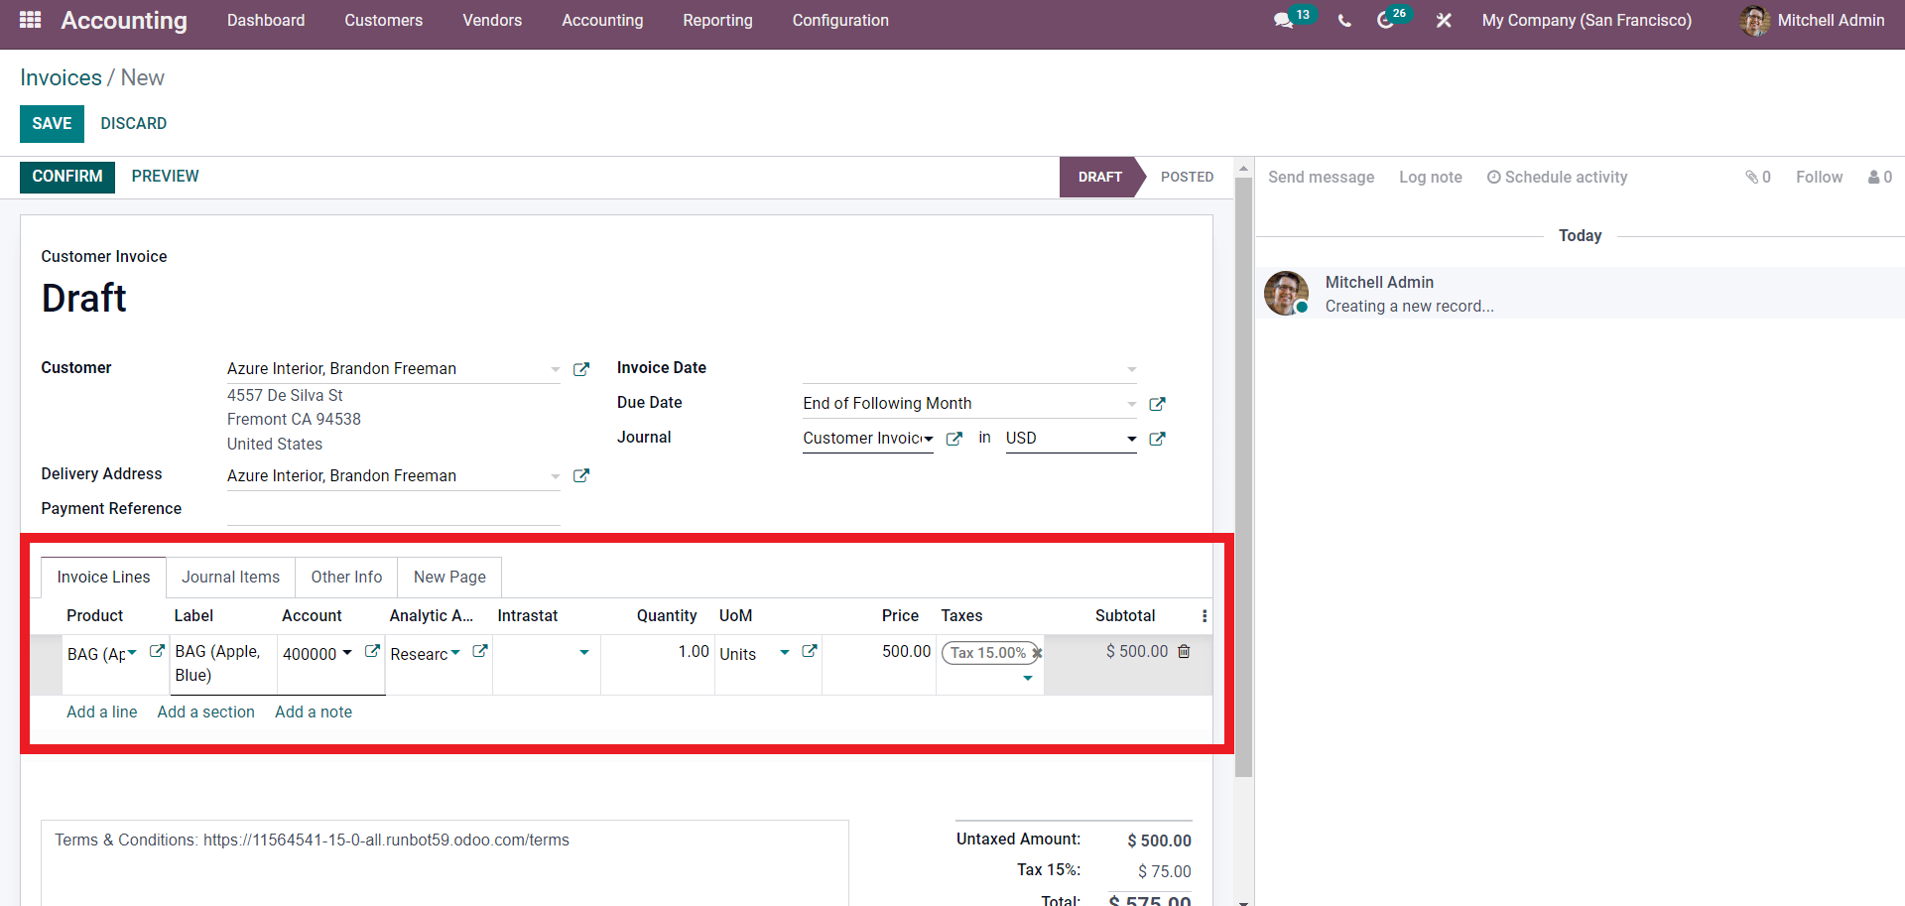Expand the analytic account Research dropdown
Viewport: 1905px width, 906px height.
point(455,653)
